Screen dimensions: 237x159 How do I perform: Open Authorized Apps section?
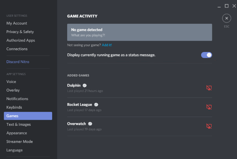point(21,40)
